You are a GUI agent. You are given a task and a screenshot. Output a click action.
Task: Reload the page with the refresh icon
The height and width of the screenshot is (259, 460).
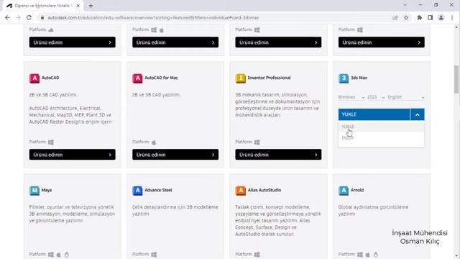29,17
